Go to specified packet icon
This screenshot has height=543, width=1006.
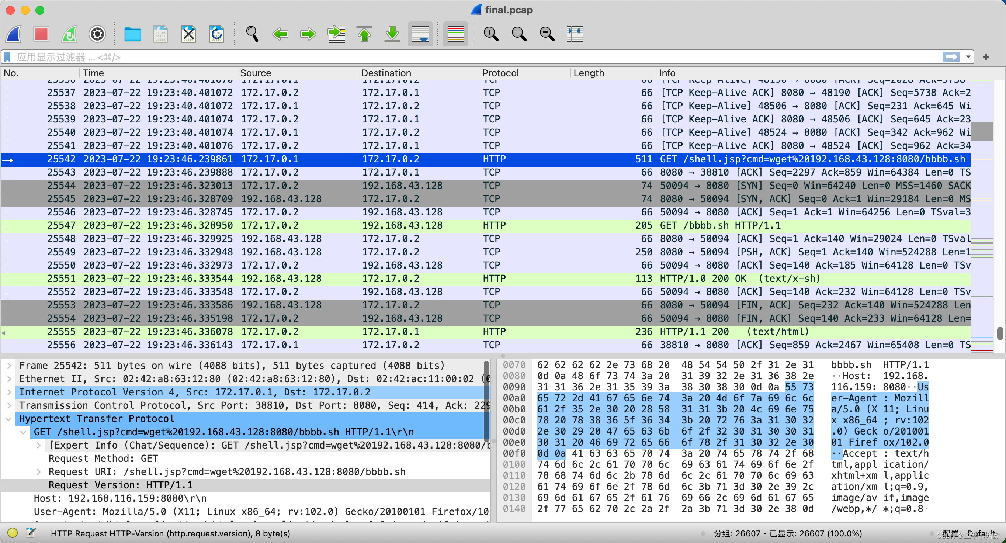[336, 34]
